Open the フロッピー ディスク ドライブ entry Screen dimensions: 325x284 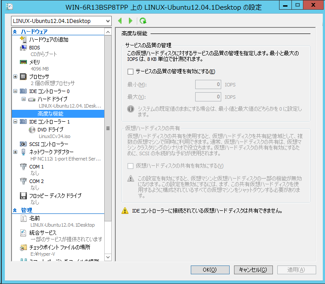tap(55, 196)
